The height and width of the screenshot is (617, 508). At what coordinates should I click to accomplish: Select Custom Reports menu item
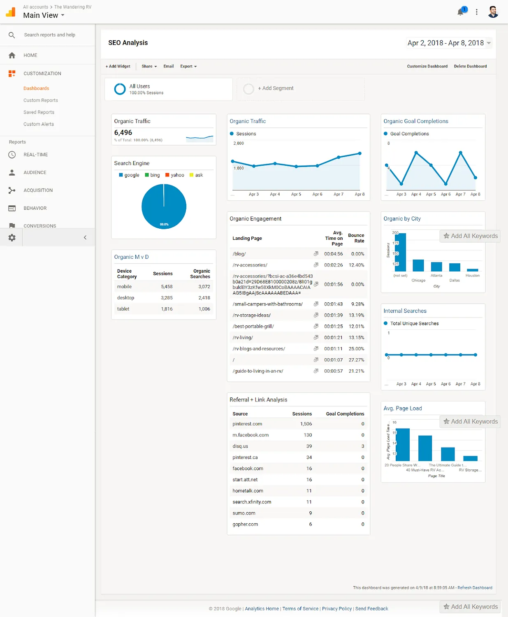41,100
